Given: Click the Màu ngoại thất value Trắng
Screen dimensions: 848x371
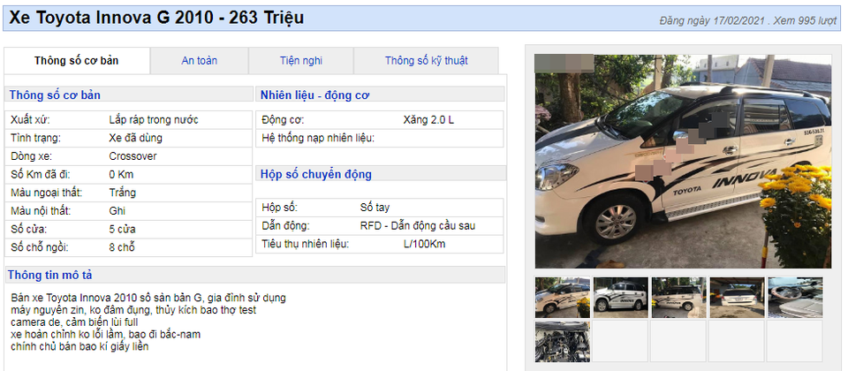Looking at the screenshot, I should 122,193.
